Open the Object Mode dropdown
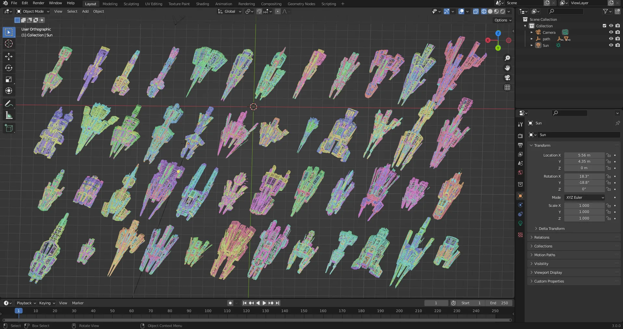Viewport: 623px width, 329px height. pos(33,11)
